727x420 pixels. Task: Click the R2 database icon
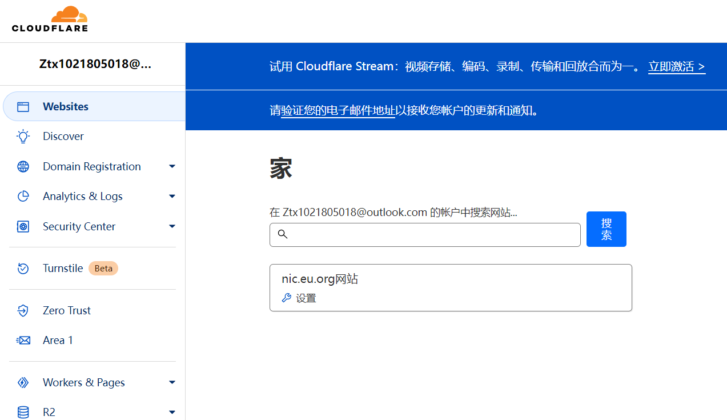[23, 412]
